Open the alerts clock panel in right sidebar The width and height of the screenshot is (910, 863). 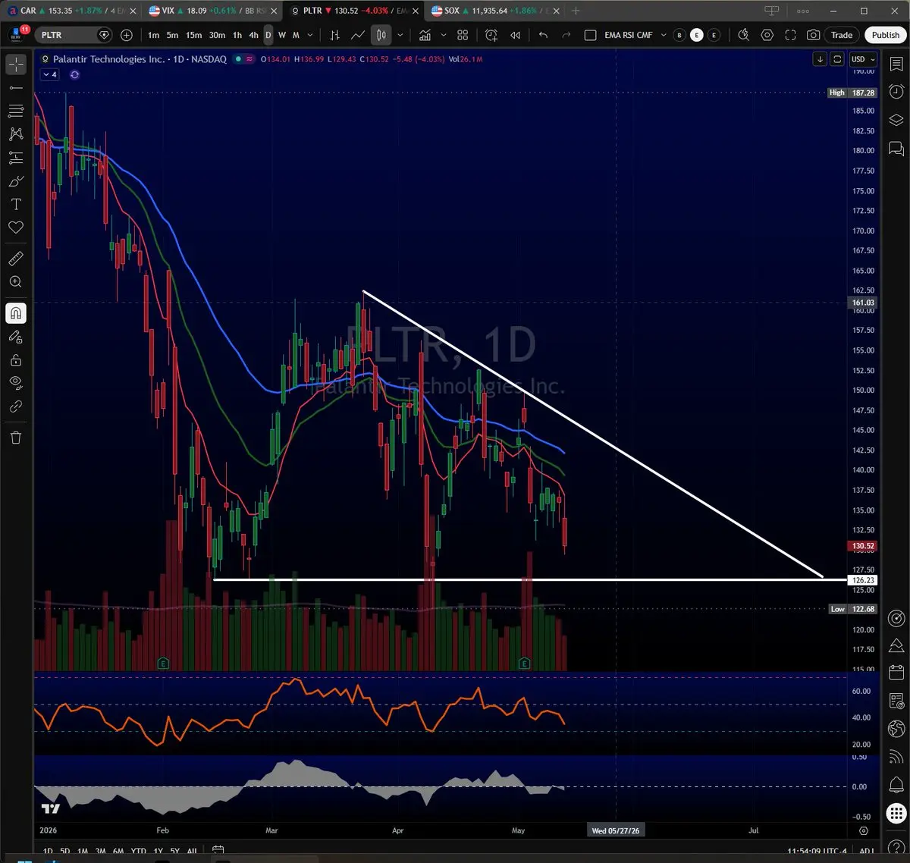click(896, 92)
